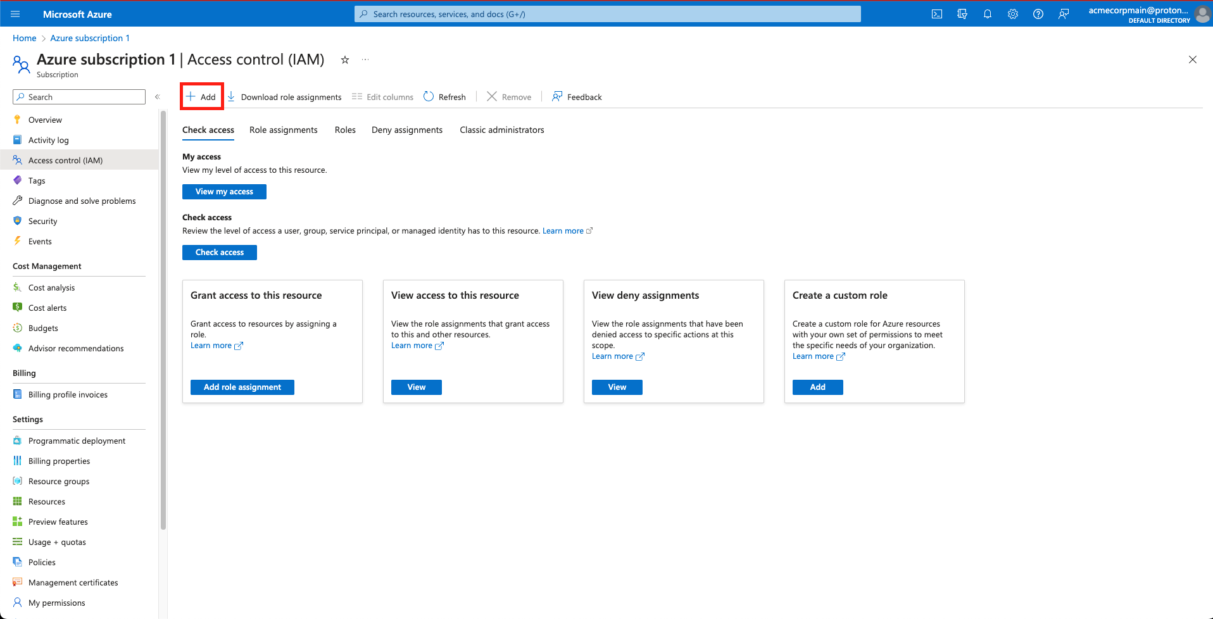1213x619 pixels.
Task: Go to Azure subscription 1 breadcrumb
Action: [90, 38]
